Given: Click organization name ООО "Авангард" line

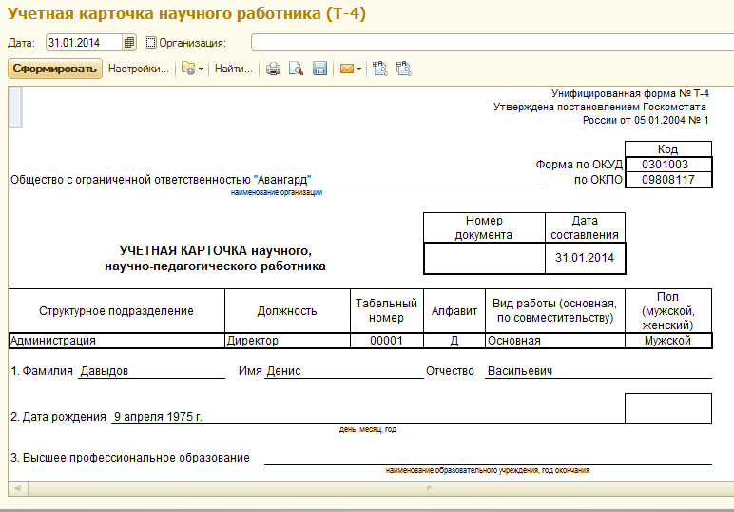Looking at the screenshot, I should coord(161,180).
